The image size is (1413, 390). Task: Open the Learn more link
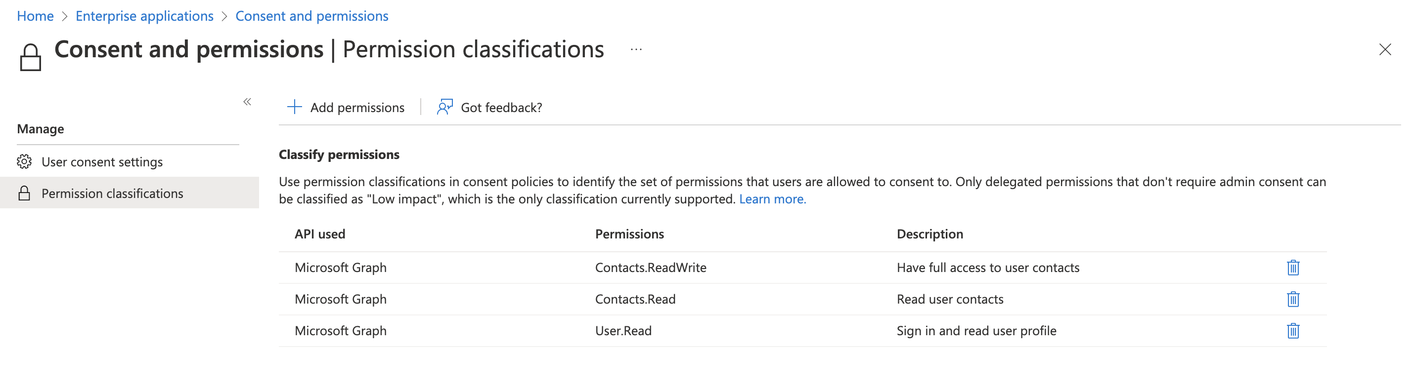[772, 199]
